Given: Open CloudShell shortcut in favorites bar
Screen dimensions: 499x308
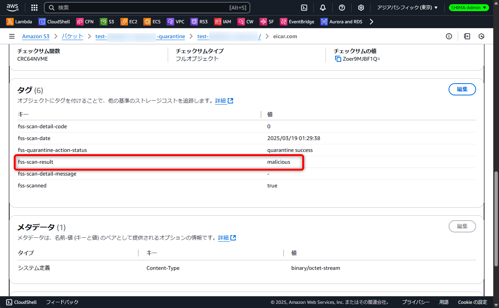Looking at the screenshot, I should coord(54,22).
